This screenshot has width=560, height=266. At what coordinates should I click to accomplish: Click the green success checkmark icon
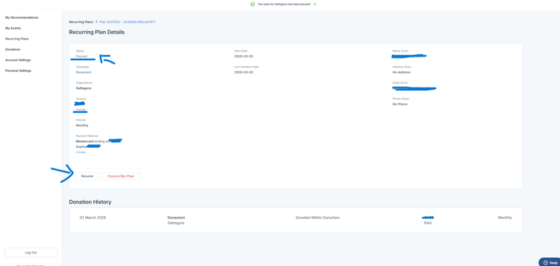tap(253, 4)
